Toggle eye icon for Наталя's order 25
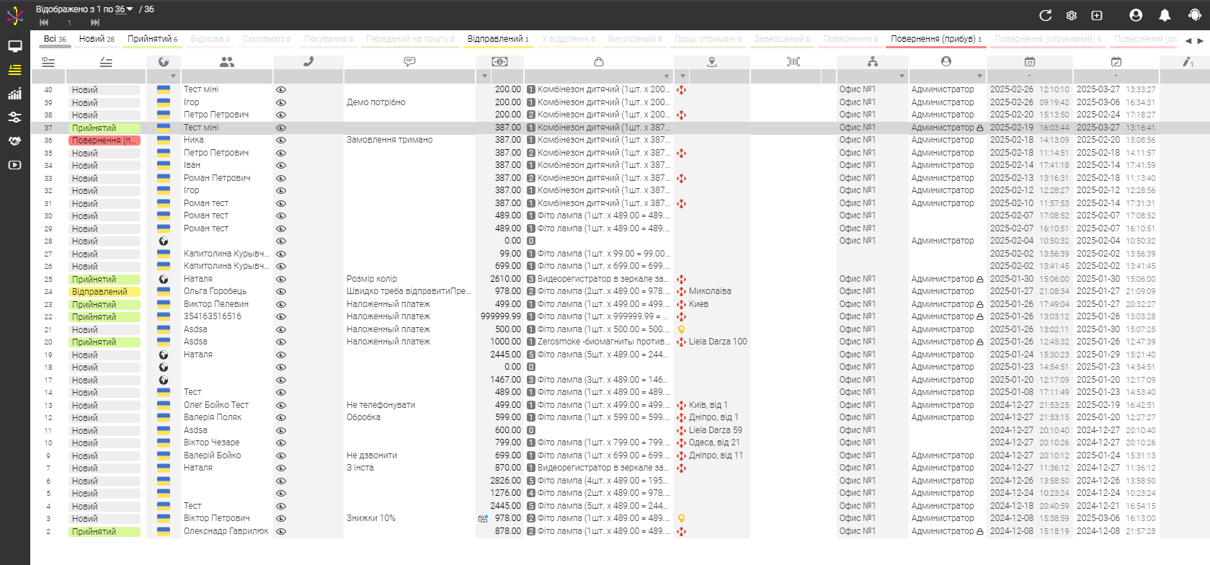This screenshot has height=565, width=1210. (x=281, y=280)
